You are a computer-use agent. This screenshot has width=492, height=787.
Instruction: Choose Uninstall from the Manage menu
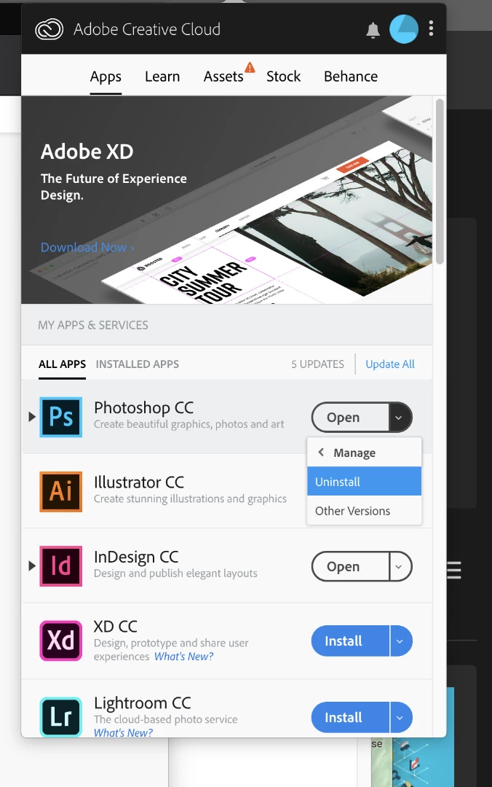(364, 482)
